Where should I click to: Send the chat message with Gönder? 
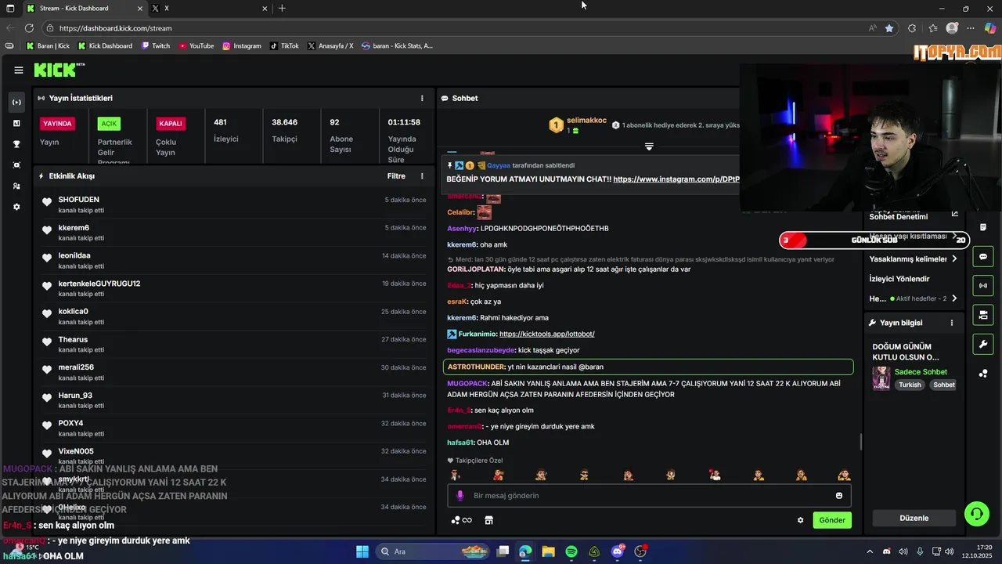pos(832,520)
